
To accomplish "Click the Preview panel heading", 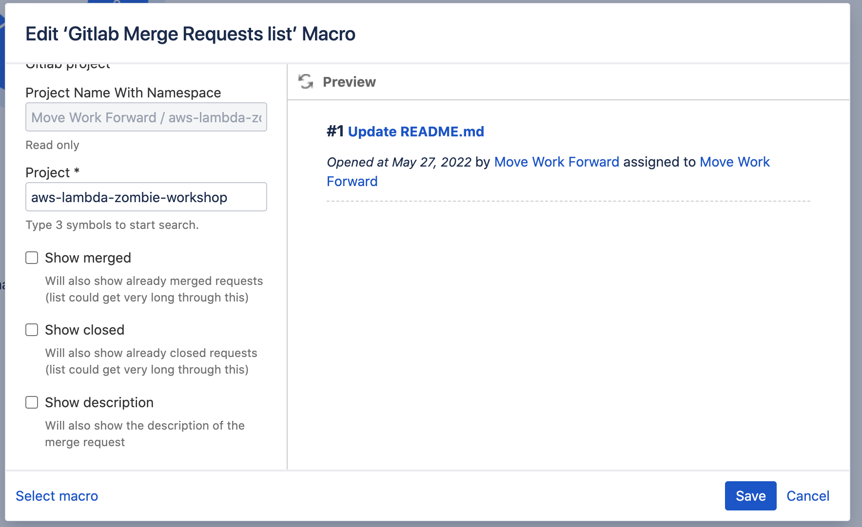I will pyautogui.click(x=349, y=82).
